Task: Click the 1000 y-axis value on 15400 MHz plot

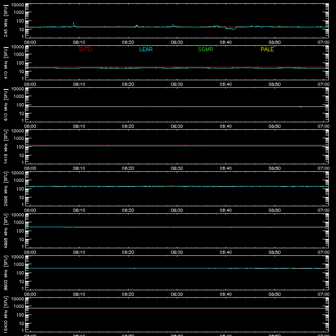Action: (19, 307)
